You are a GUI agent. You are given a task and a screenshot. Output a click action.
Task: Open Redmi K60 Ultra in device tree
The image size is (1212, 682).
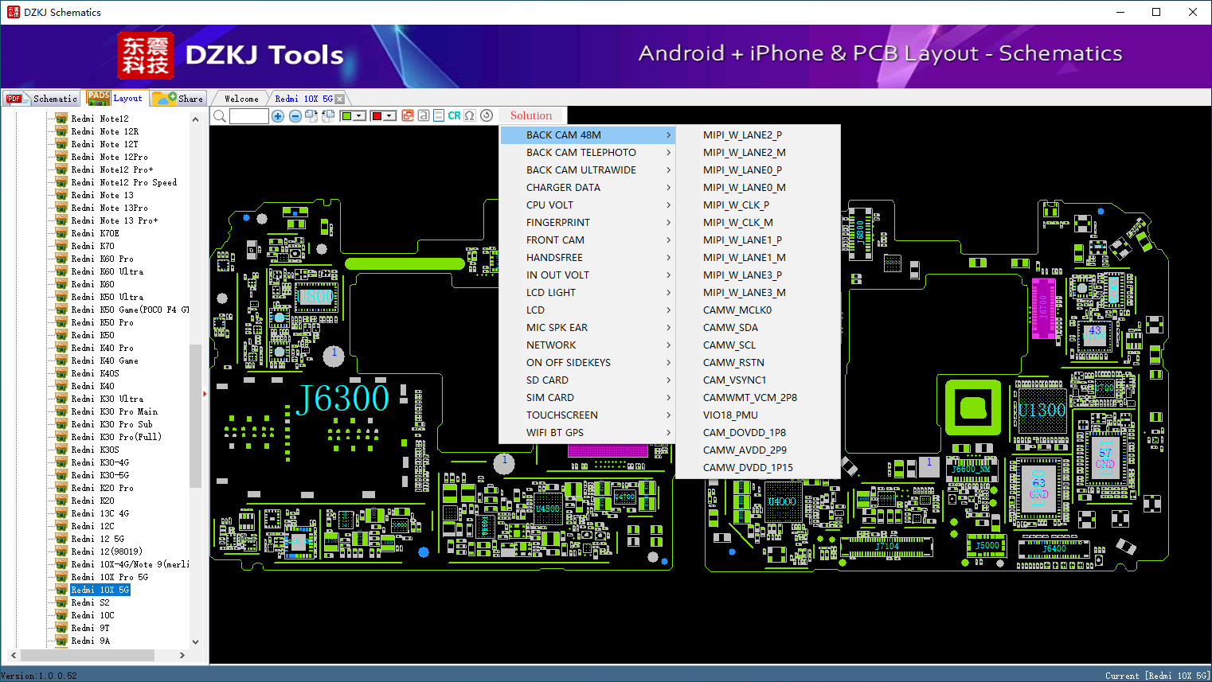click(x=107, y=271)
